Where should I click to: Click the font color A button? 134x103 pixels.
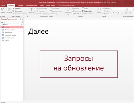(122, 13)
